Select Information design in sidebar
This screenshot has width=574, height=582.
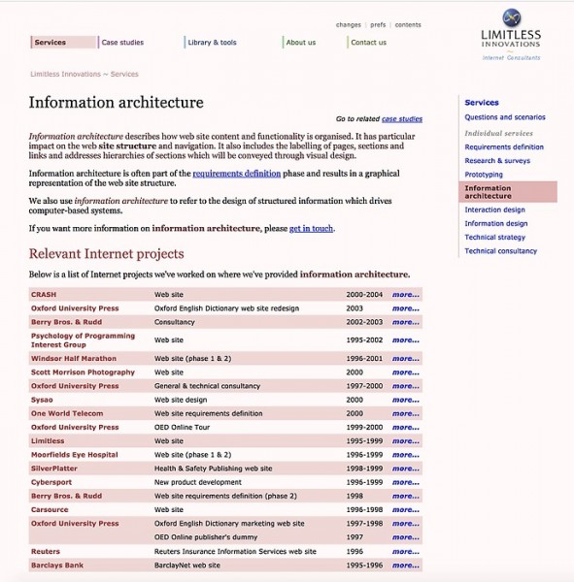click(x=496, y=223)
